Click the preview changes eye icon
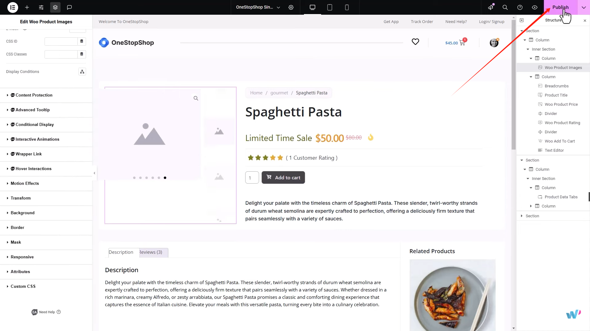The width and height of the screenshot is (590, 331). click(x=535, y=7)
